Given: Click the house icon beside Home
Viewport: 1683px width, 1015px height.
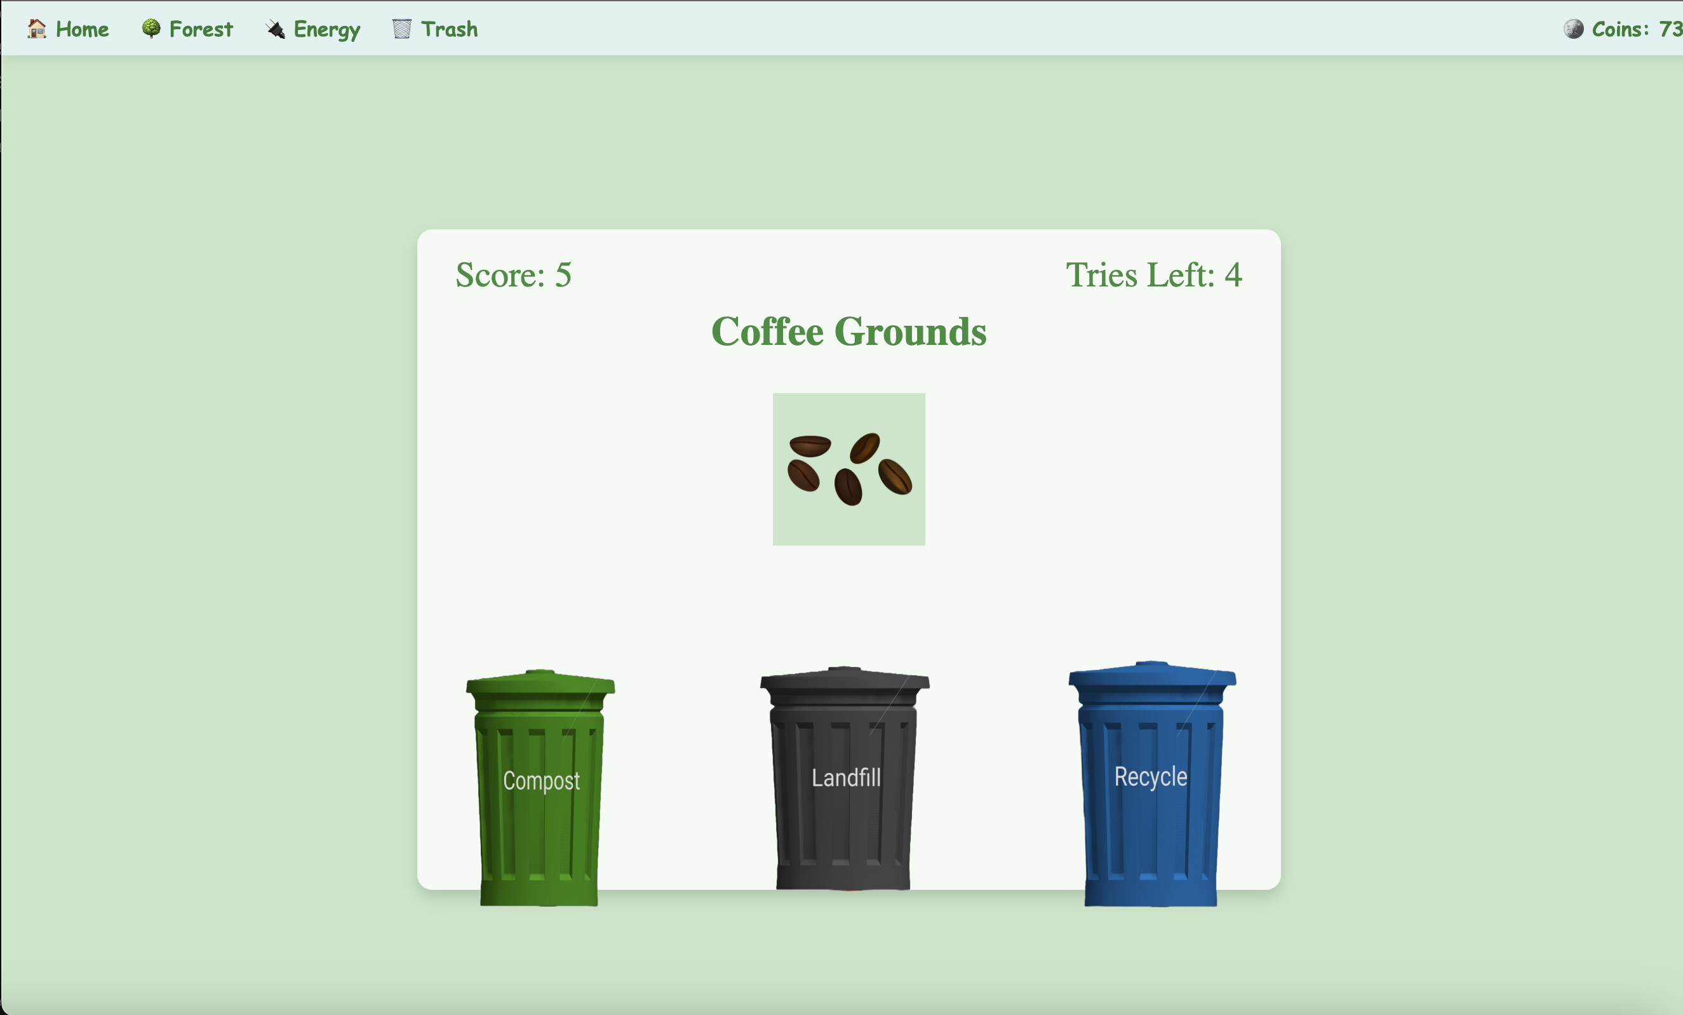Looking at the screenshot, I should (x=36, y=29).
